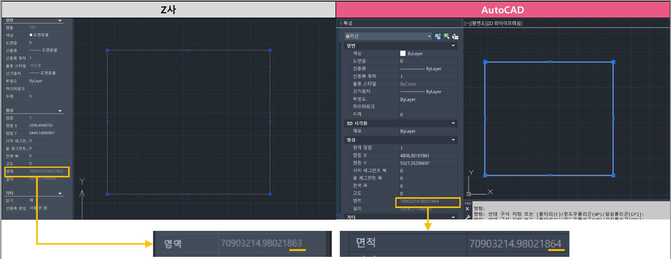Select top edge midpoint grip of Z사 rectangle
Viewport: 671px width, 259px height.
pos(189,50)
